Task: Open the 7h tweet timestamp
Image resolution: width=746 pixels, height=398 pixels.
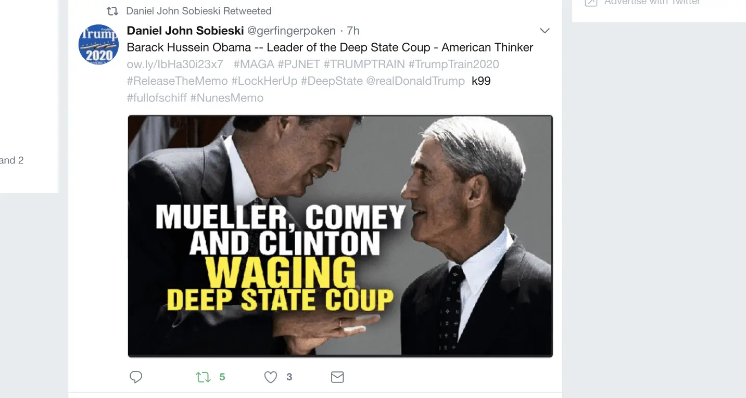Action: click(353, 31)
